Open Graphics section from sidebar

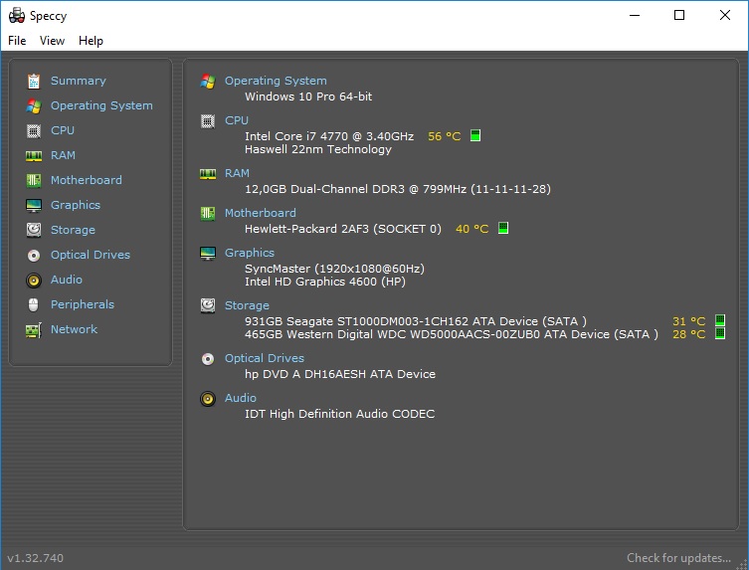point(76,205)
